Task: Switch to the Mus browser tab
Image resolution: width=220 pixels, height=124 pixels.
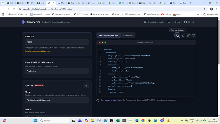Action: (61, 3)
